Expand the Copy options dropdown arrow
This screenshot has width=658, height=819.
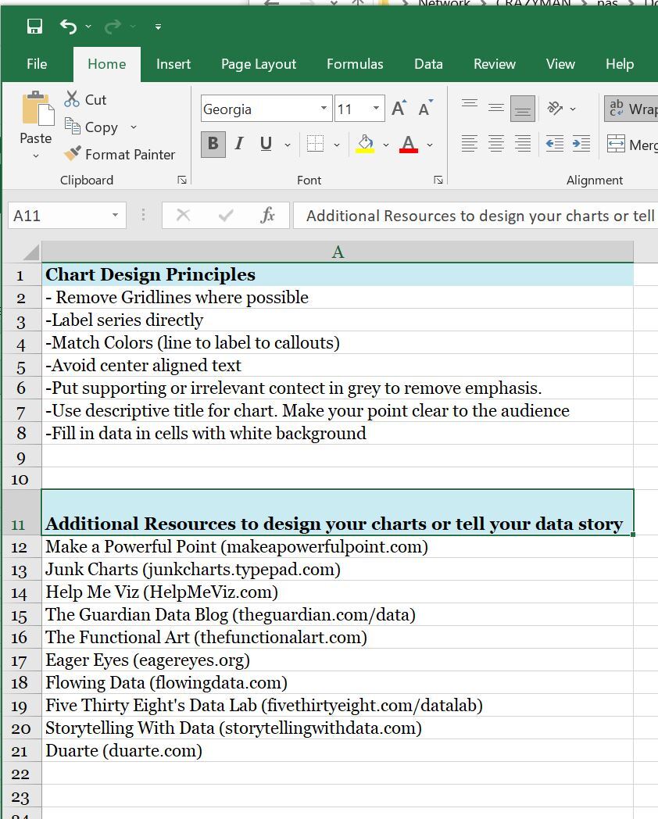coord(133,127)
